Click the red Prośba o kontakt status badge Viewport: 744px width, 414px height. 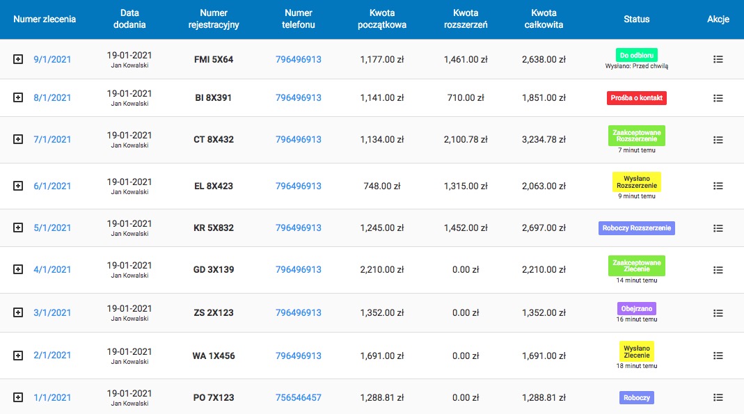click(637, 98)
